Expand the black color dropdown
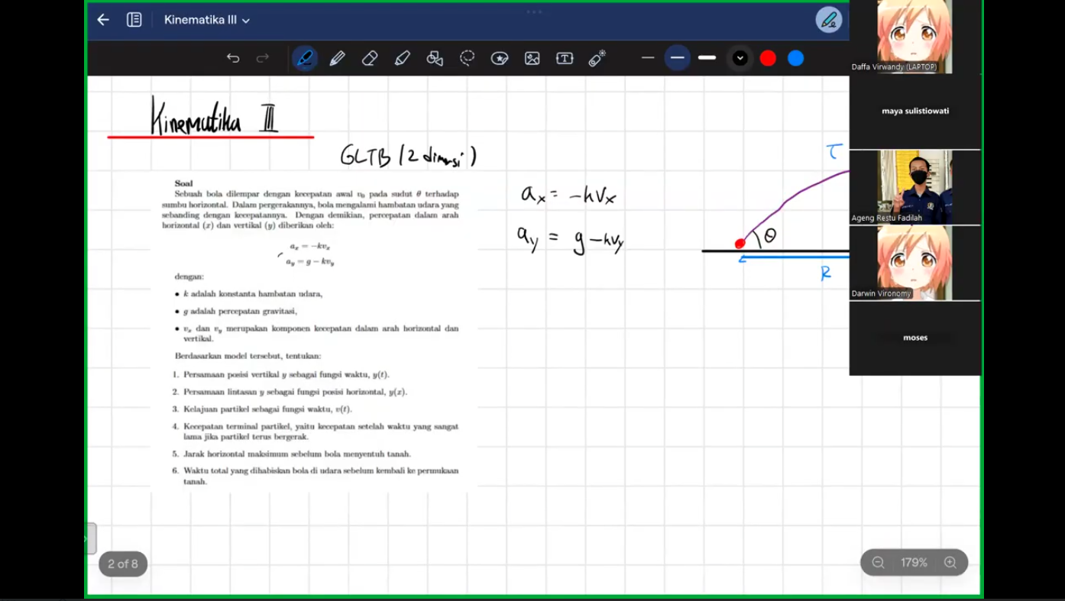This screenshot has height=601, width=1065. coord(740,58)
